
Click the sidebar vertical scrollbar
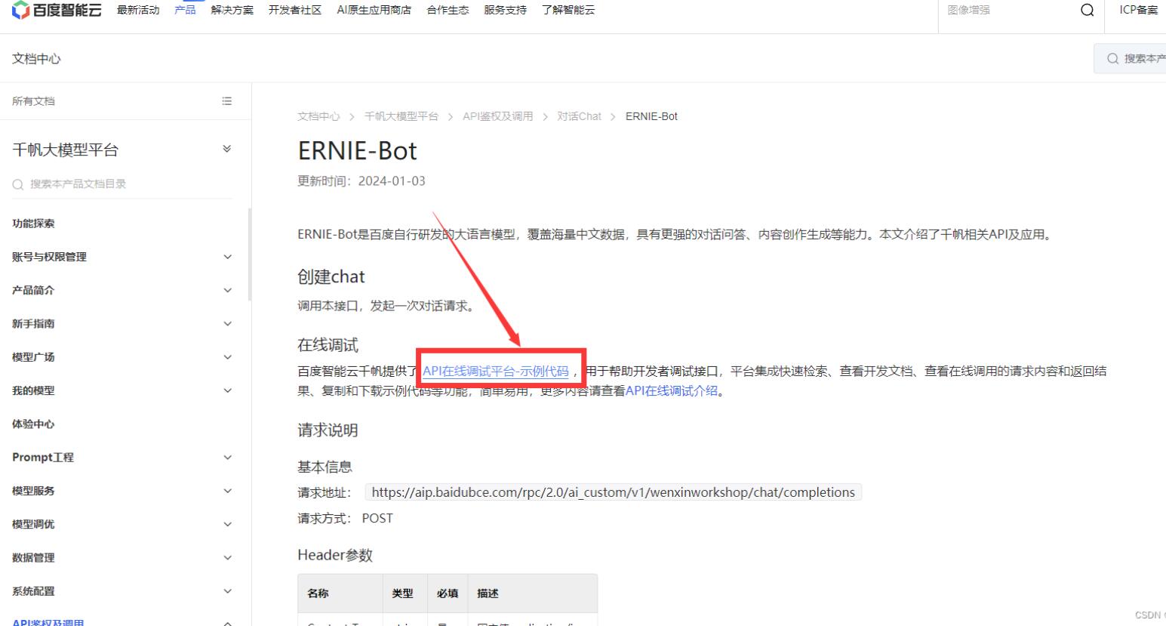(250, 254)
